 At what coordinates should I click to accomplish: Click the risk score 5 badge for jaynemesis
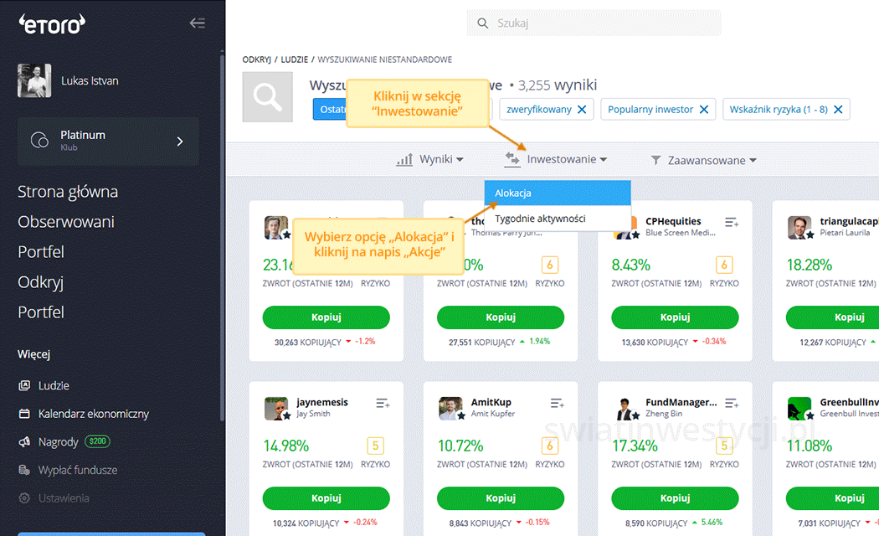tap(376, 446)
